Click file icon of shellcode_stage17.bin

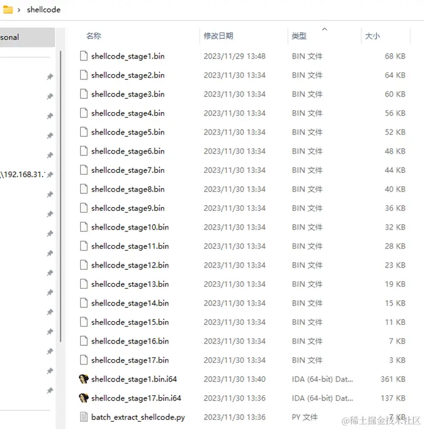(x=84, y=360)
